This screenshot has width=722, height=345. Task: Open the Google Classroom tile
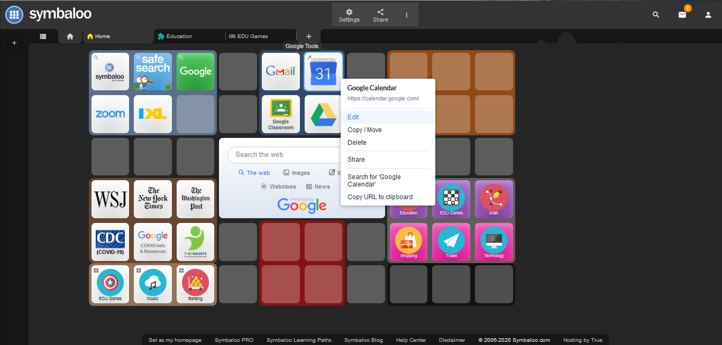pos(281,114)
